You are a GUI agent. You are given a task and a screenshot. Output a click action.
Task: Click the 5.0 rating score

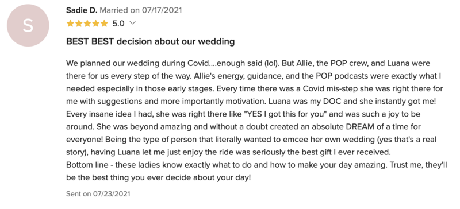118,24
